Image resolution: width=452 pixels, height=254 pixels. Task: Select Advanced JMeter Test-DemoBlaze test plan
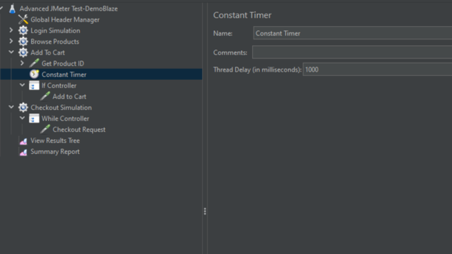pyautogui.click(x=68, y=9)
